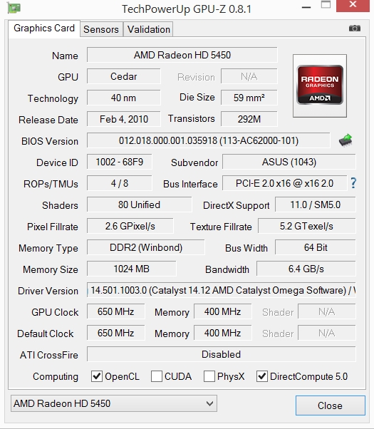Open the AMD Radeon HD 5450 GPU dropdown
Image resolution: width=374 pixels, height=429 pixels.
coord(114,403)
